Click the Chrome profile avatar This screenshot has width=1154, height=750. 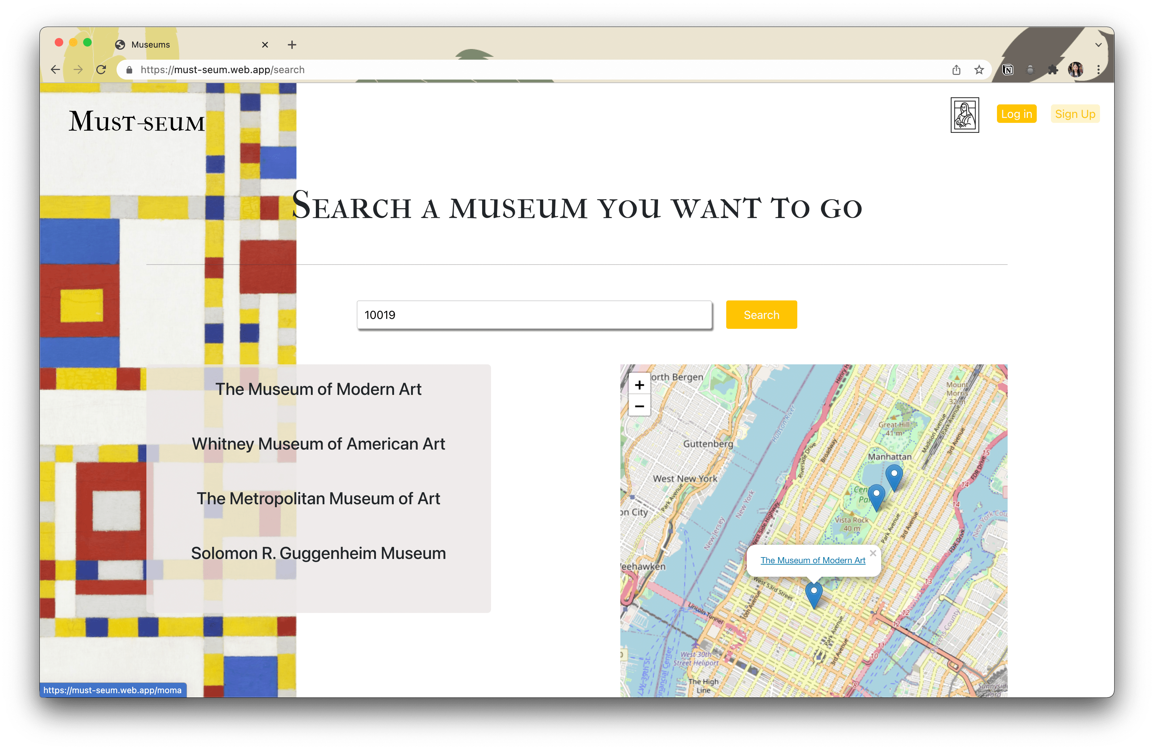point(1075,70)
